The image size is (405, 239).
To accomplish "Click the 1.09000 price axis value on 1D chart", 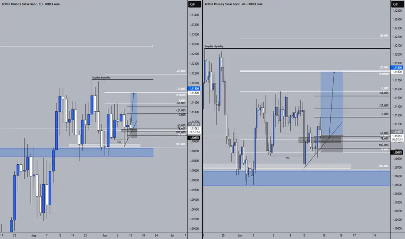I will pyautogui.click(x=194, y=229).
